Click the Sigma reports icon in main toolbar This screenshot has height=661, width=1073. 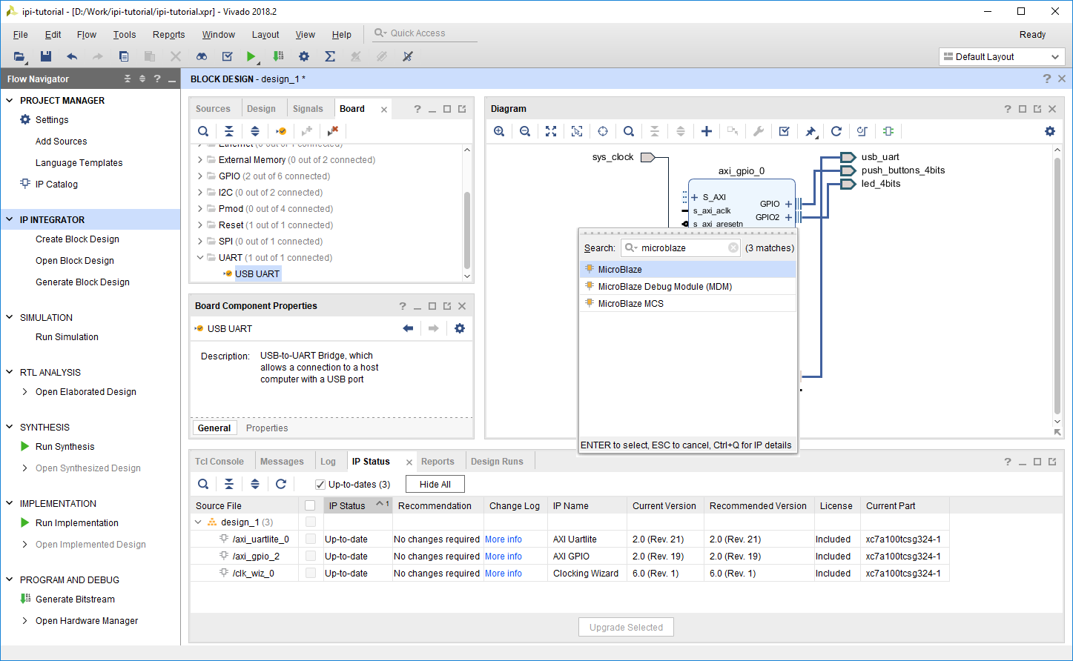coord(330,56)
